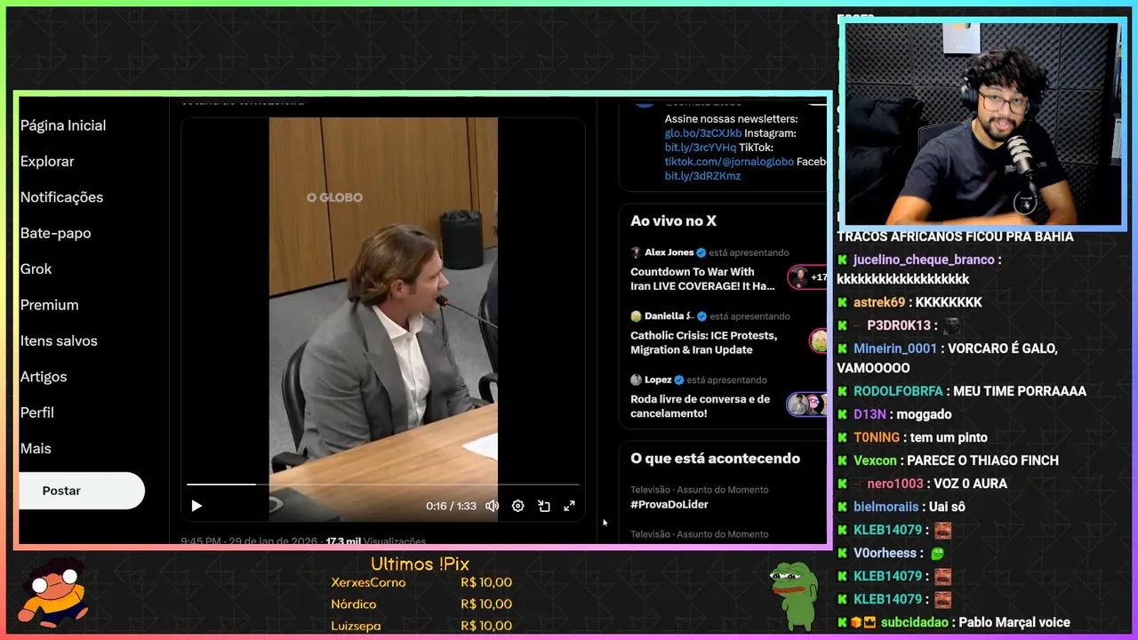Open bit.ly/3dRZKmz link
This screenshot has height=640, width=1138.
(x=702, y=176)
